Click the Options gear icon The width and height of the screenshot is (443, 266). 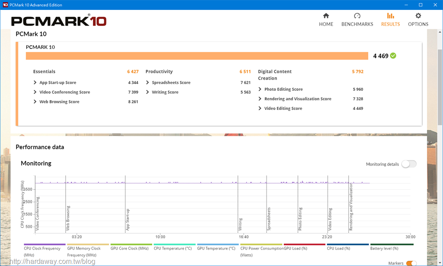click(x=418, y=16)
